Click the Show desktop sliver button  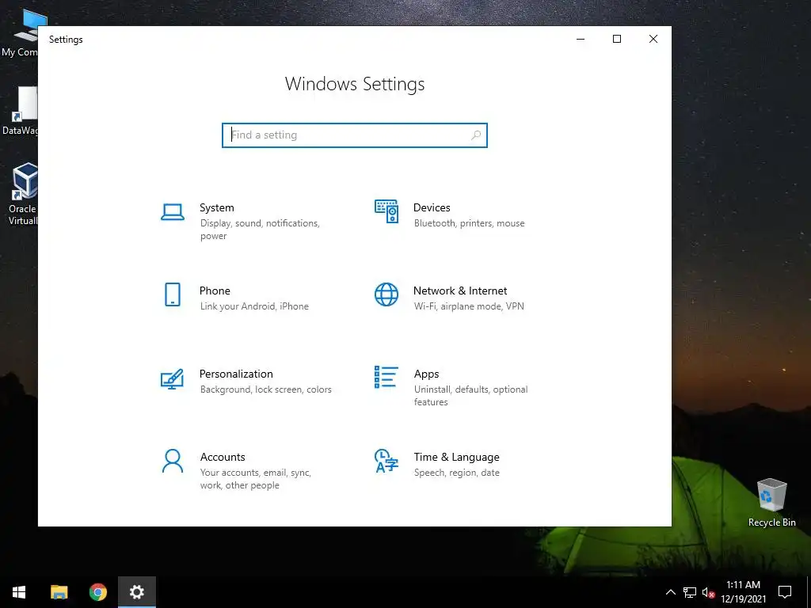coord(809,592)
